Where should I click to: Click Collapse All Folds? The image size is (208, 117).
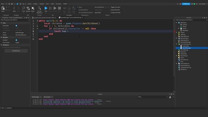coord(116,13)
